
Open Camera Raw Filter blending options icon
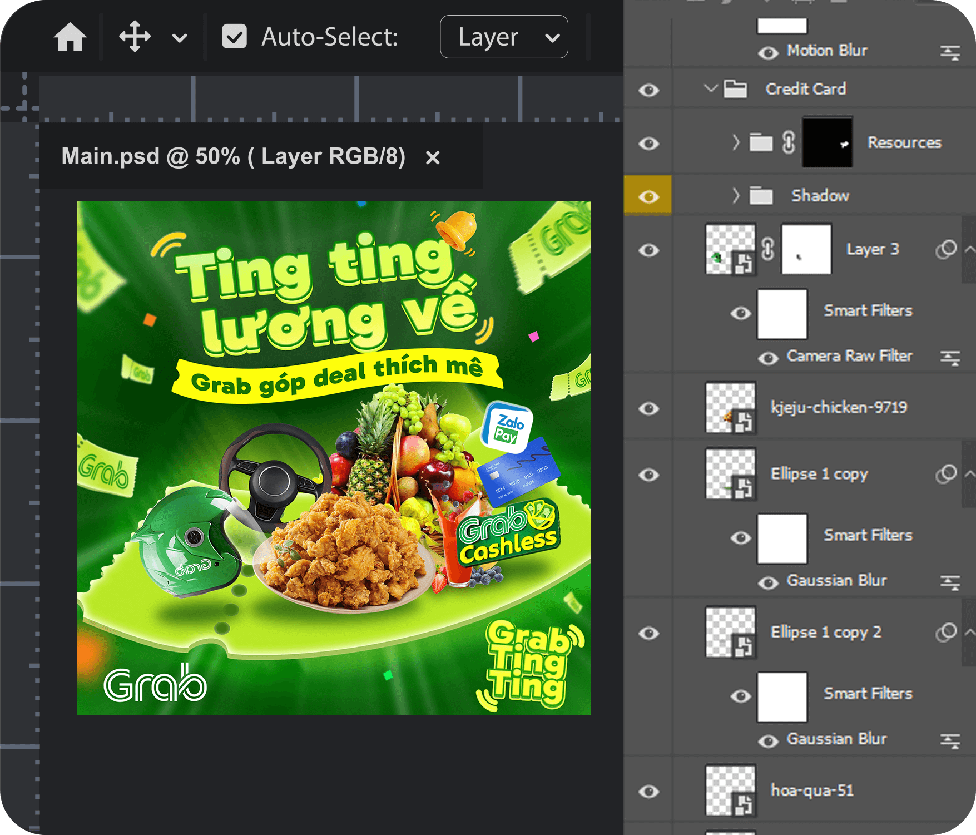point(950,358)
